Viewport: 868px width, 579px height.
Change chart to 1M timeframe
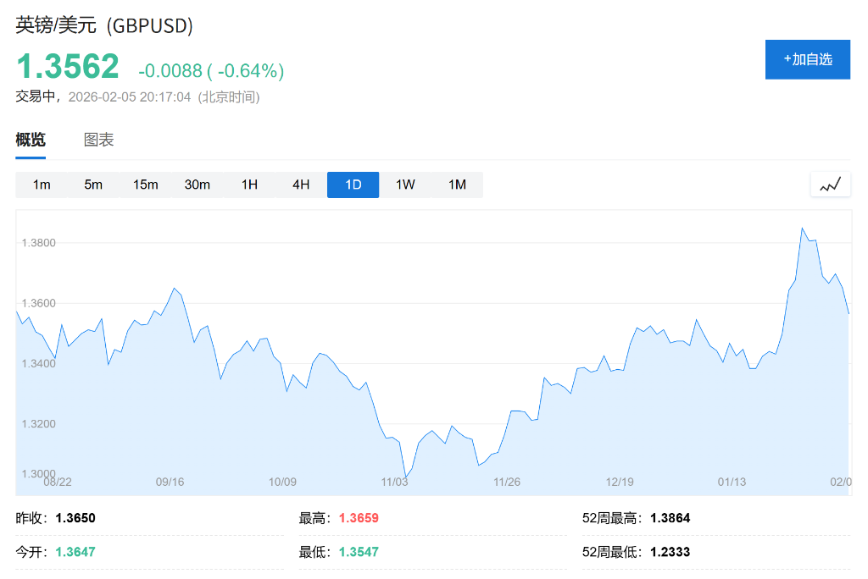tap(457, 185)
